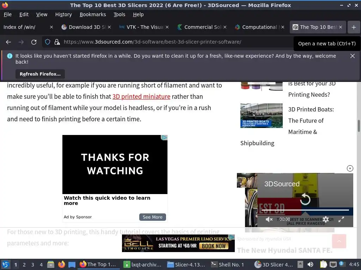Screen dimensions: 361x270
Task: Open the Edit menu
Action: (24, 14)
